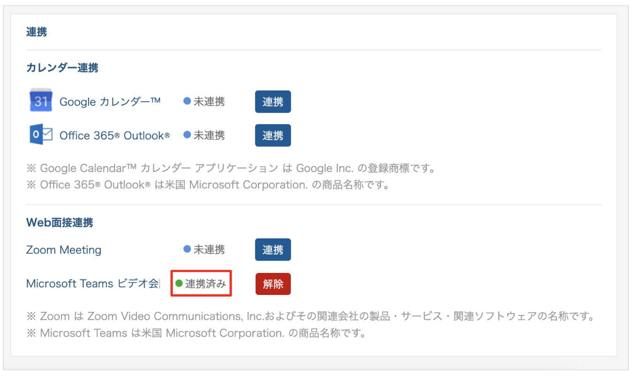Click the カレンダー連携 section heading

(x=62, y=68)
